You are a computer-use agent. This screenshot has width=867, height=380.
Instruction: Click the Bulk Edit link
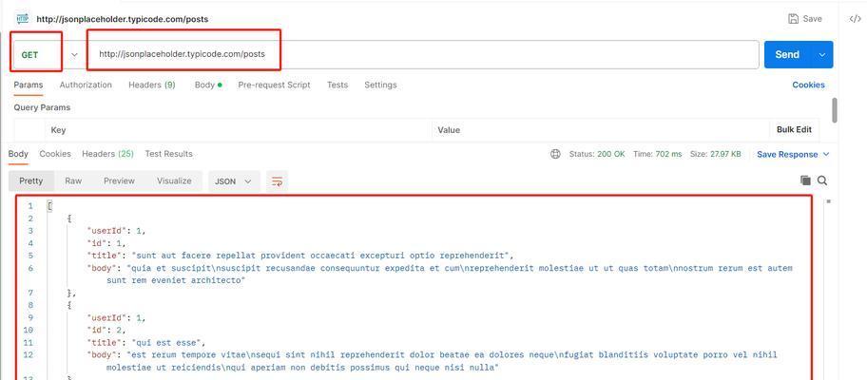(794, 130)
